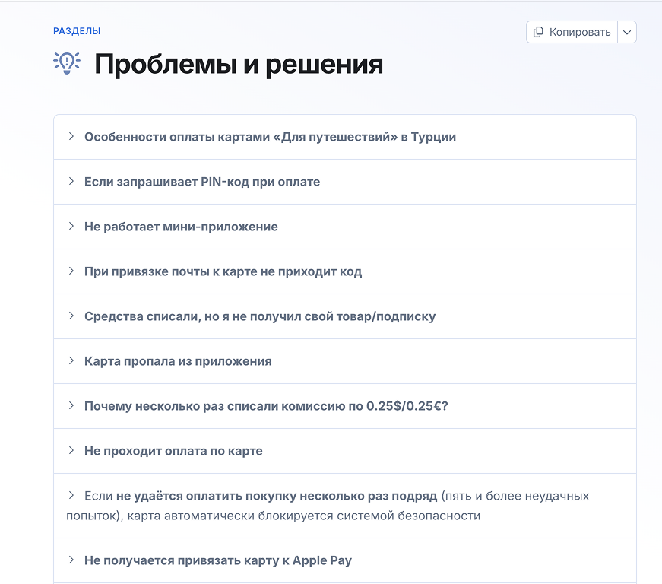Open the РАЗДЕЛЫ breadcrumb link

point(77,31)
